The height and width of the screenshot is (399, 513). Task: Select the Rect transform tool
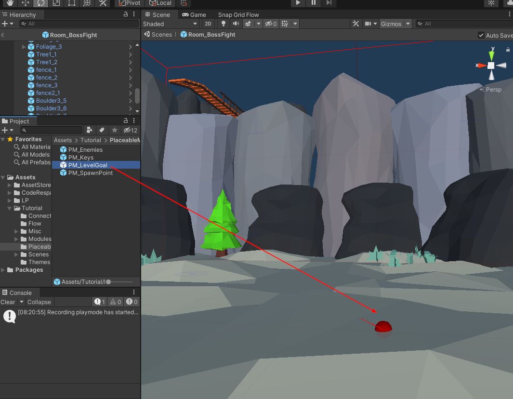pos(71,3)
